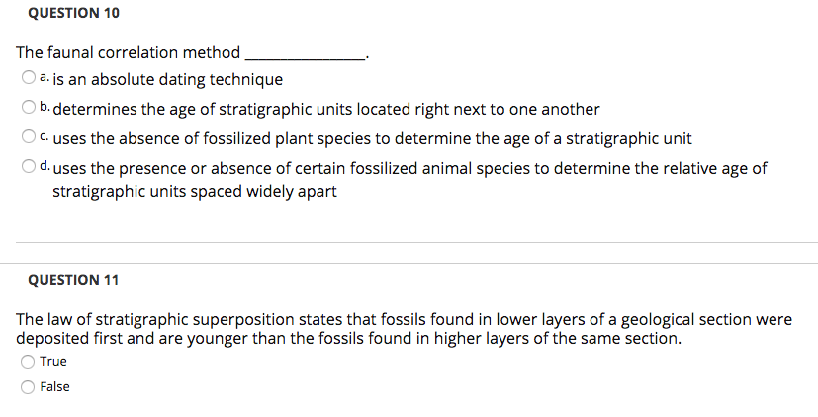The height and width of the screenshot is (417, 818).
Task: Select the False radio button
Action: (x=28, y=387)
